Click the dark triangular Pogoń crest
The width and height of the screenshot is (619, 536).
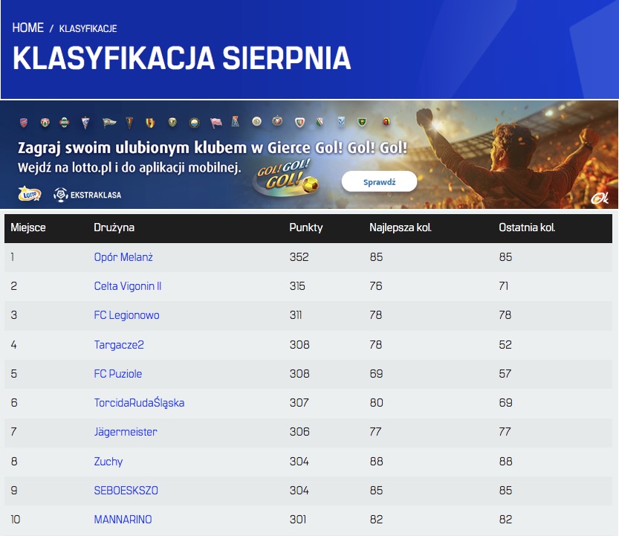[x=129, y=123]
